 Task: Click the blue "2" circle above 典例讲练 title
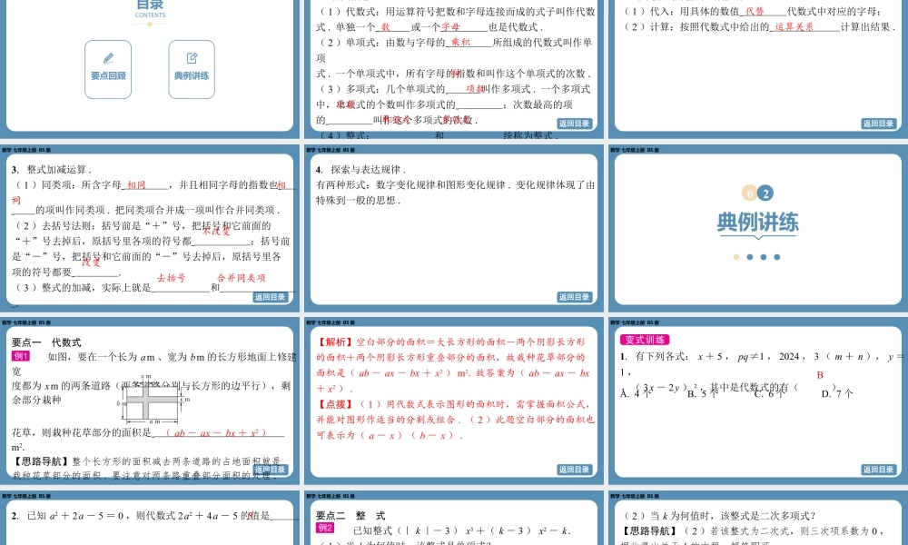[765, 193]
